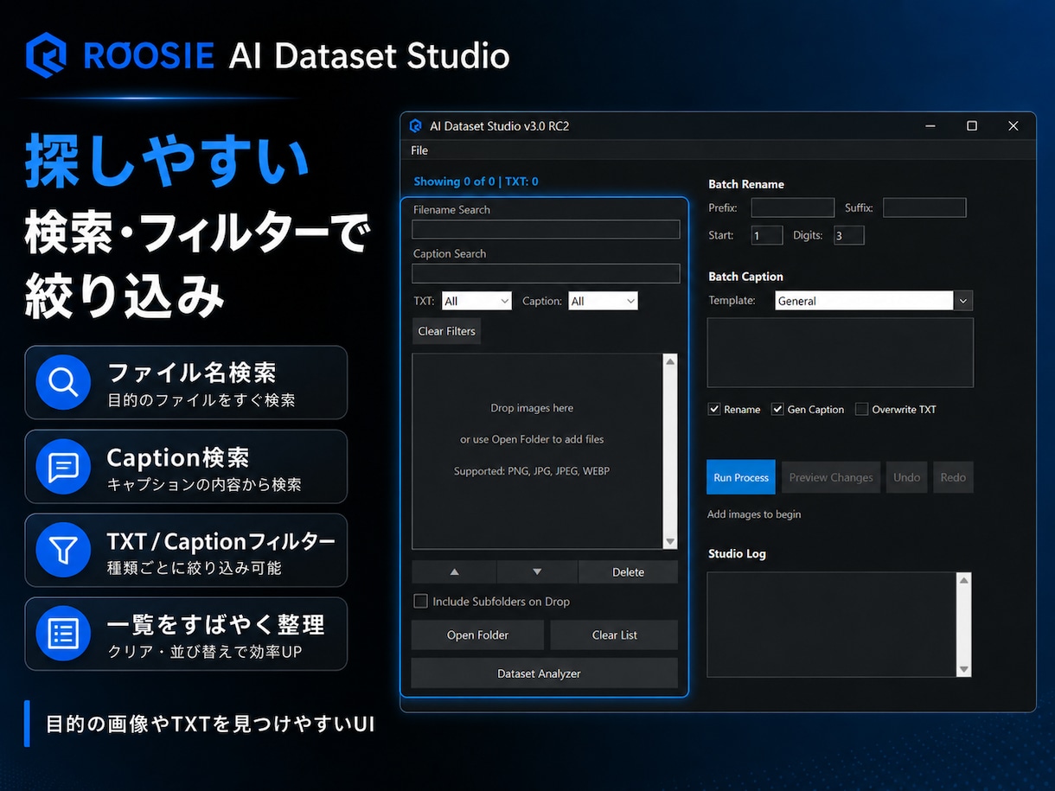Click the Filename Search field

pos(546,229)
